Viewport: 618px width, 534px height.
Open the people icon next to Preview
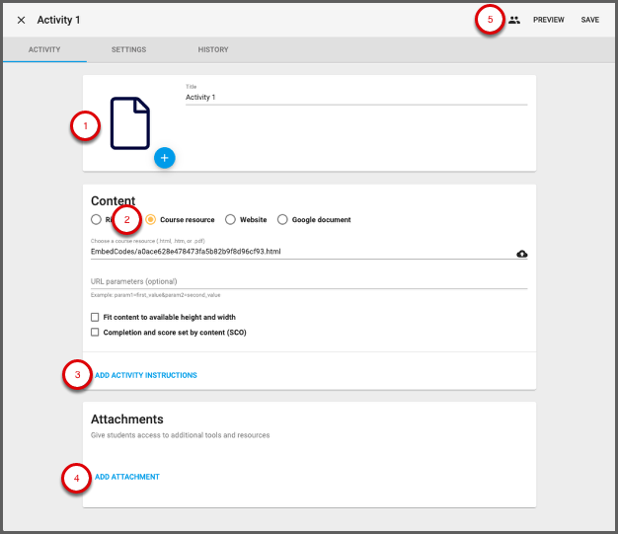pyautogui.click(x=514, y=20)
